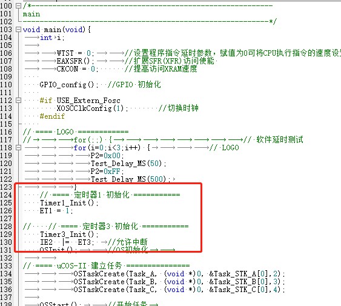This screenshot has width=341, height=306.
Task: Click the 'Test_Delay_MS(500);' call
Action: [130, 179]
